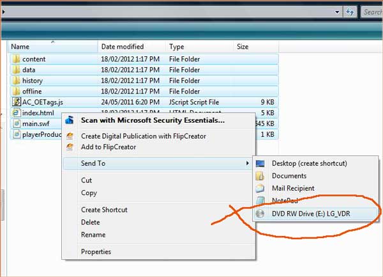Click the index.html file icon
Screen dimensions: 383x277
(x=17, y=113)
